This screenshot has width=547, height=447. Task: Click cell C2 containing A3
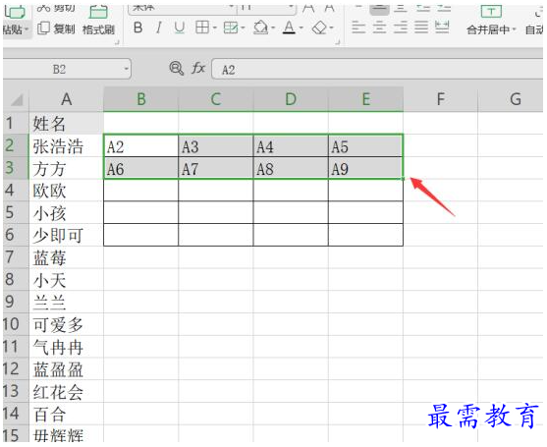216,145
